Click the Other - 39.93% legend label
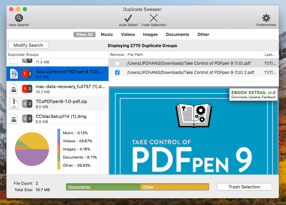Viewport: 286px width, 205px height. [x=77, y=165]
